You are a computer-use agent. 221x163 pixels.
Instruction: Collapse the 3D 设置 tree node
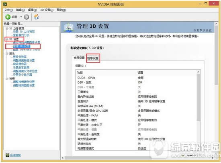click(7, 39)
